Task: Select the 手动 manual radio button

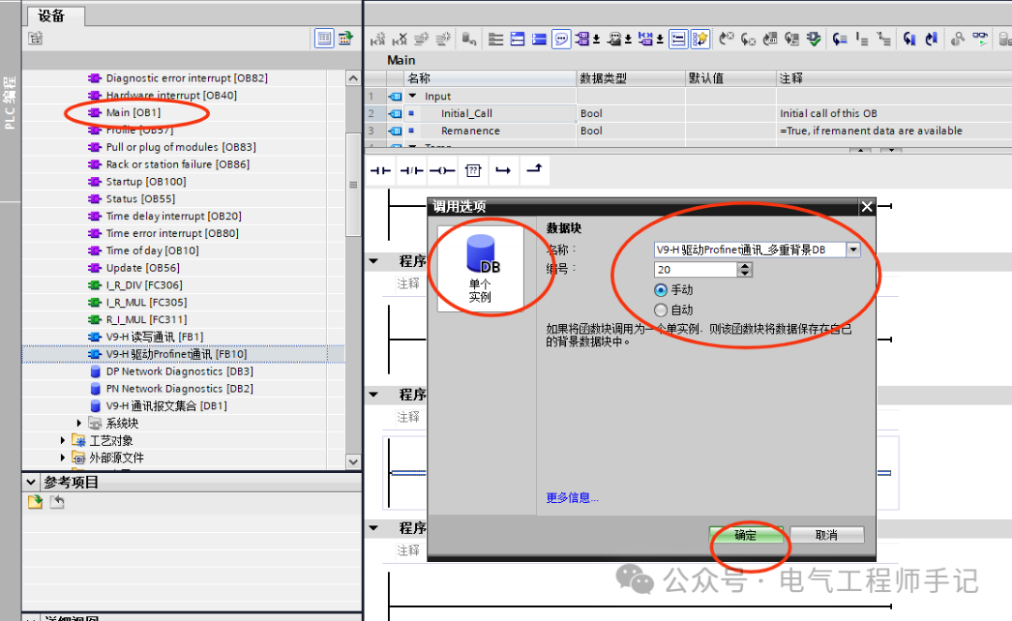Action: [x=661, y=290]
